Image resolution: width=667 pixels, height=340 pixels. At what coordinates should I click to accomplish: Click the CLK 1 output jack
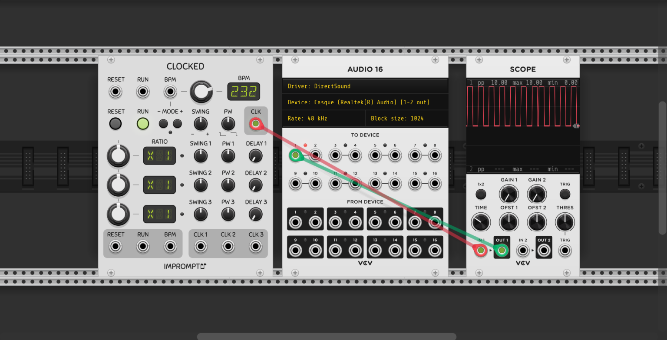[x=201, y=247]
